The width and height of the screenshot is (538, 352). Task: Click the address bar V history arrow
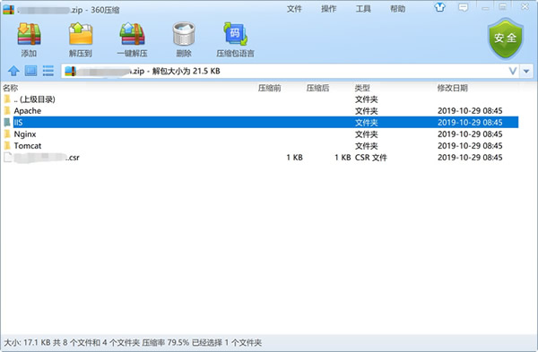(513, 72)
